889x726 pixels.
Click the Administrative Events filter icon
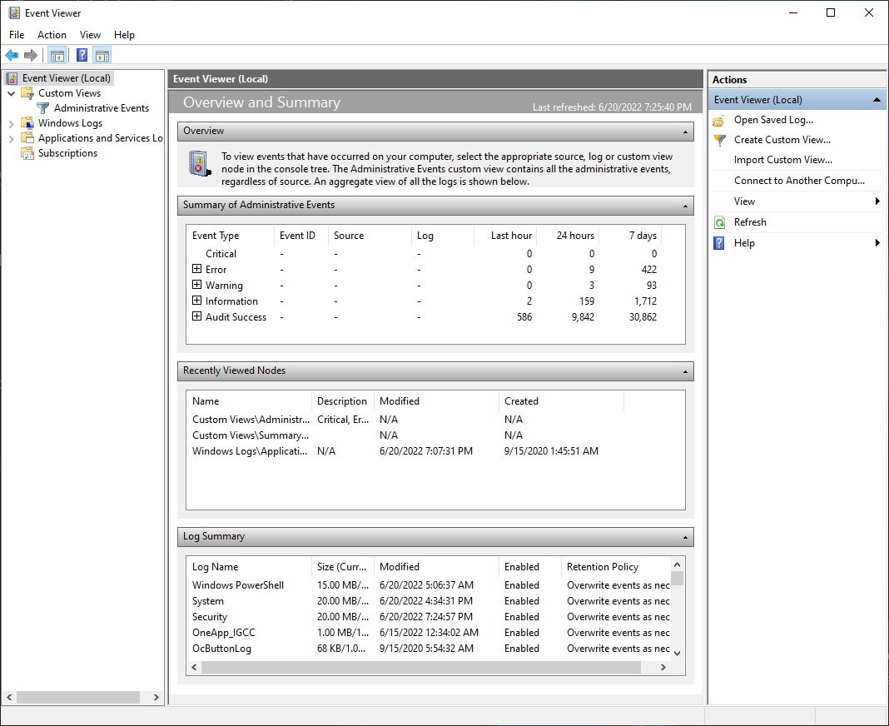[43, 107]
